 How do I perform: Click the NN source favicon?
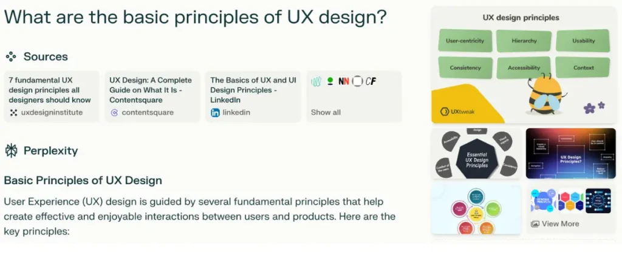pos(344,81)
